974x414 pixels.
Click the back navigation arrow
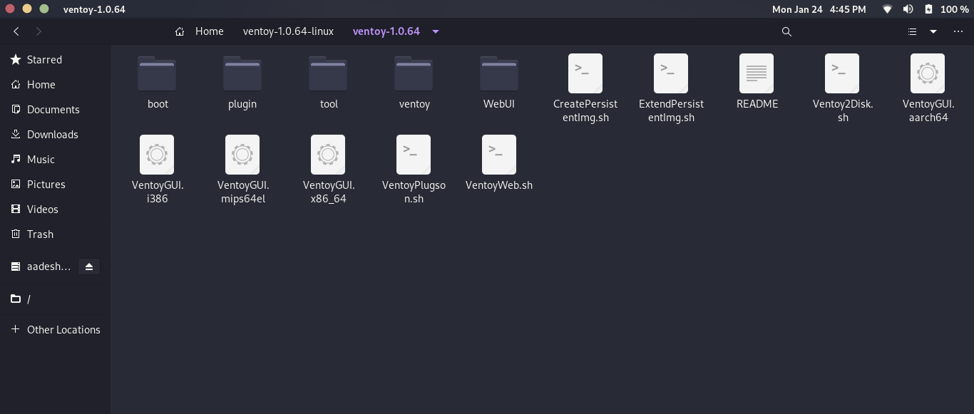point(16,31)
